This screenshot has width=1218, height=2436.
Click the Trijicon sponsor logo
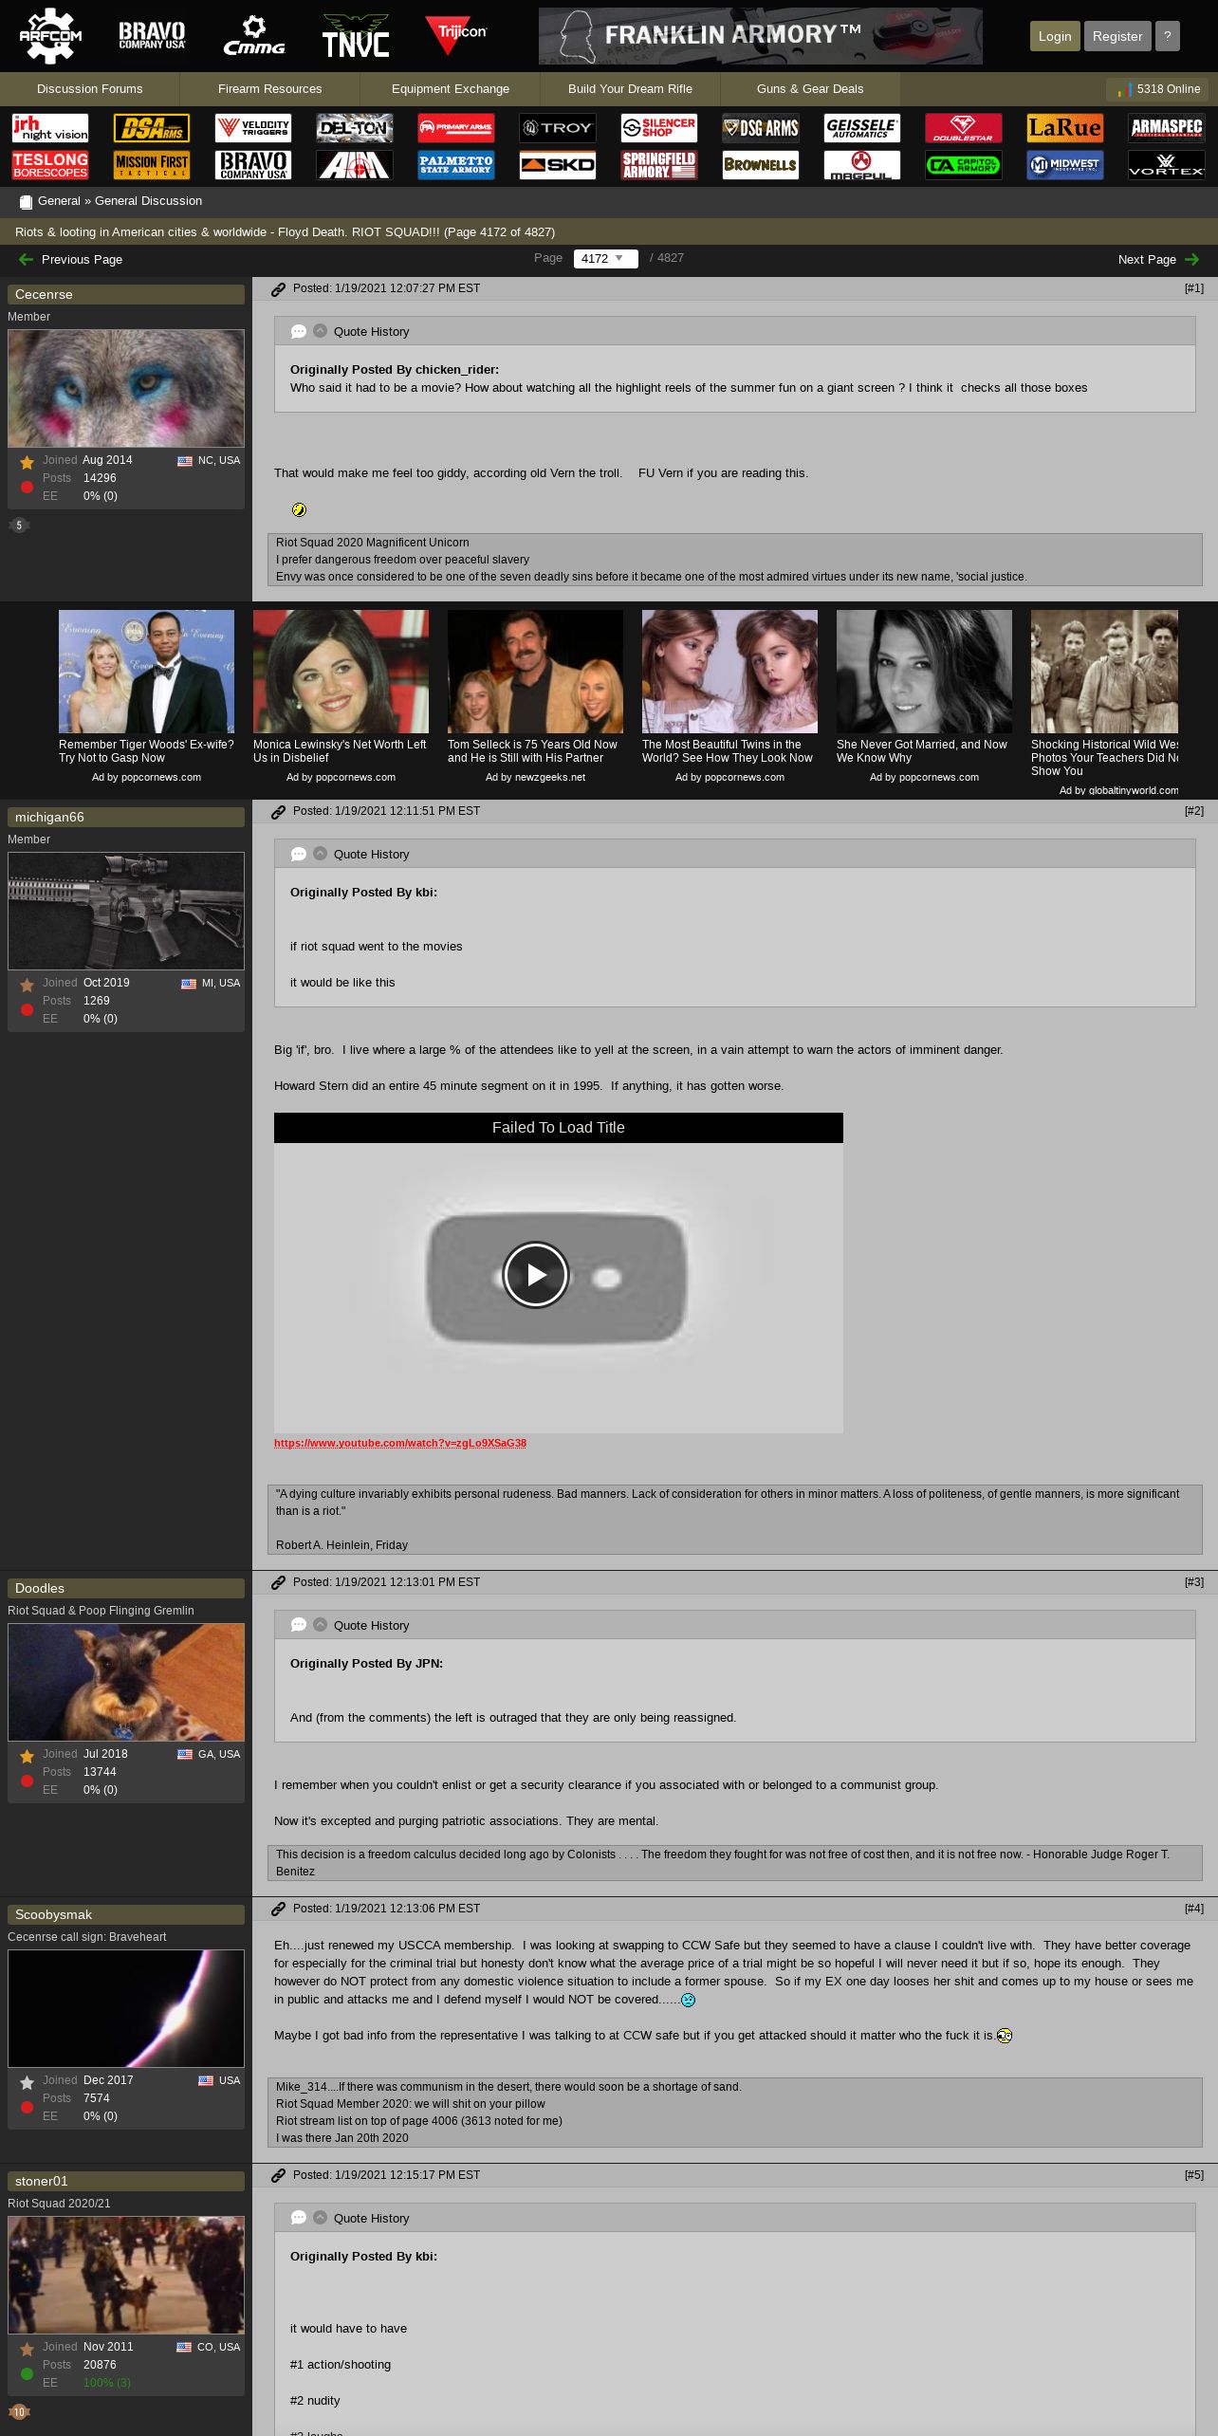click(x=455, y=36)
